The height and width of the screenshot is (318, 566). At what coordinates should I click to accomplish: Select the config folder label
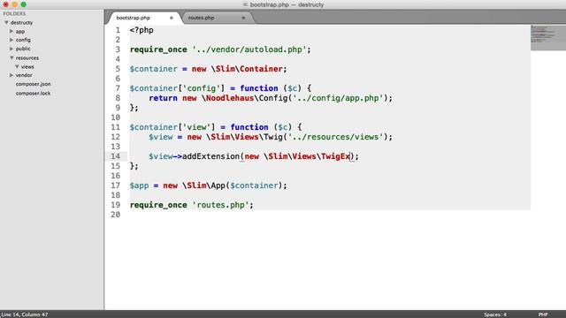point(23,40)
